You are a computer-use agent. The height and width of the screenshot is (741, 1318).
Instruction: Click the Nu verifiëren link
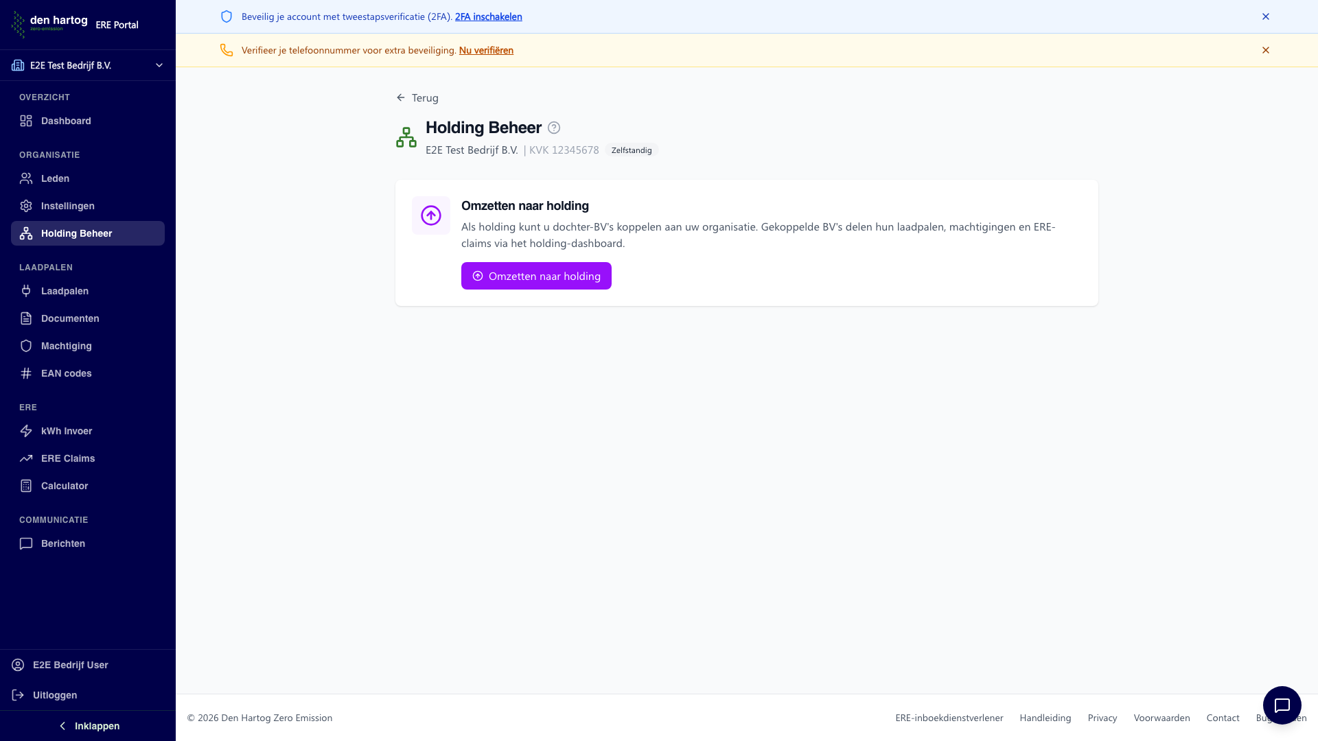tap(486, 50)
